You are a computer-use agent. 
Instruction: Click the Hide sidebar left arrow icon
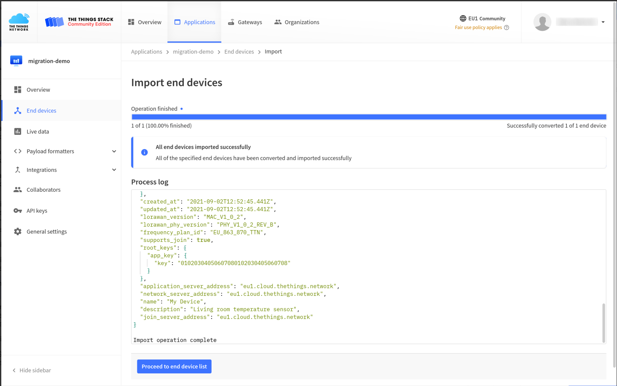pos(14,370)
